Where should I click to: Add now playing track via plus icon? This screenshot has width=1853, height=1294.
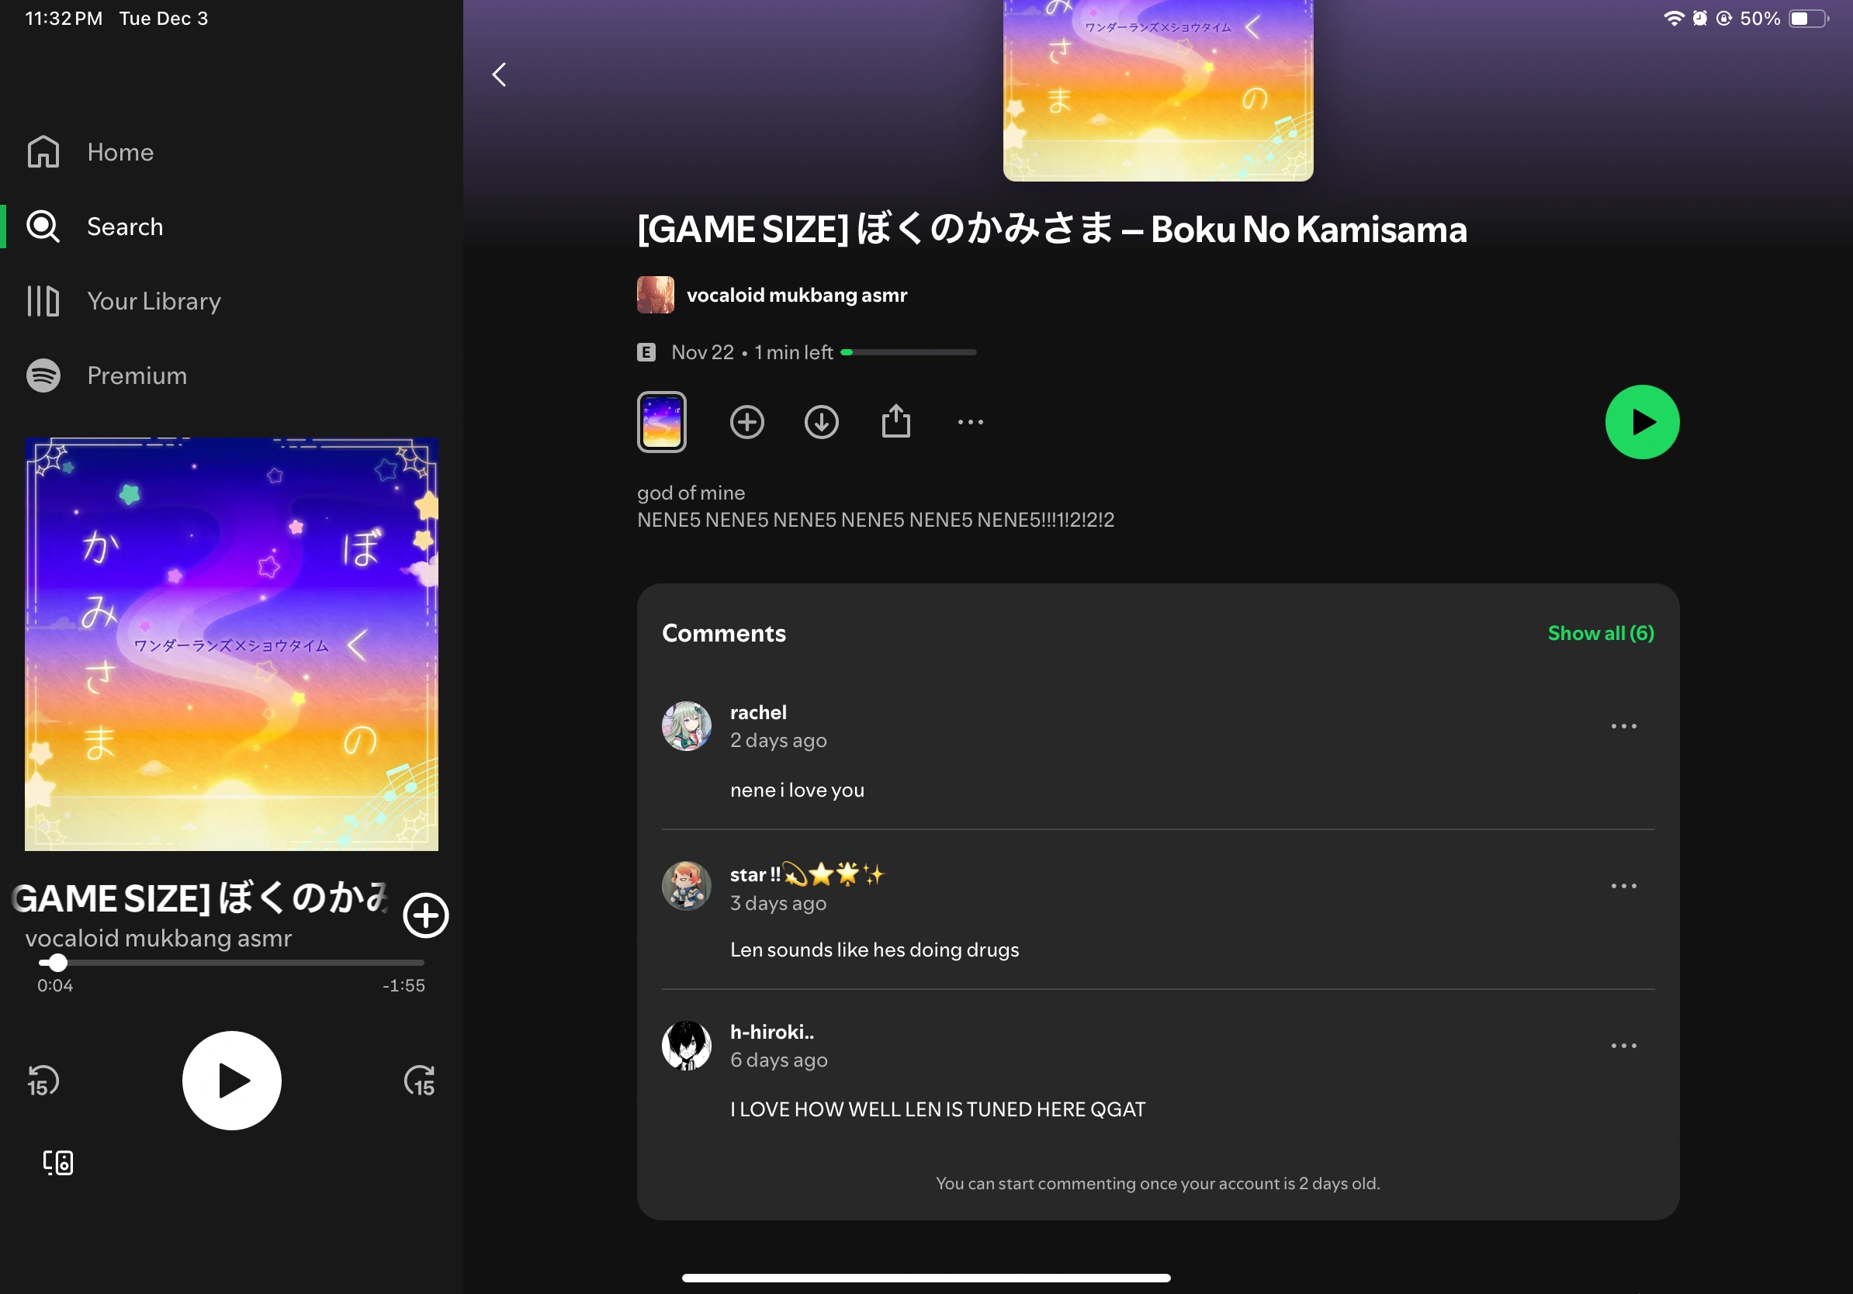(x=425, y=915)
